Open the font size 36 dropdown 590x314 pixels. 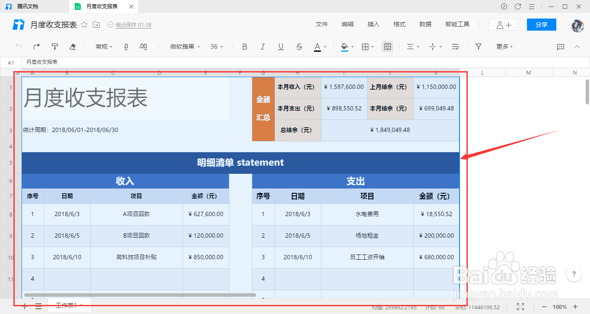(217, 47)
